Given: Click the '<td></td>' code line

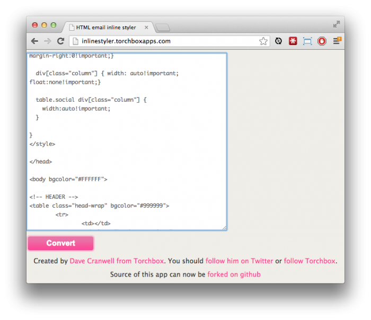Looking at the screenshot, I should 96,223.
